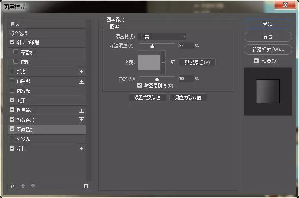Click the 确定 button
This screenshot has width=299, height=198.
(268, 23)
